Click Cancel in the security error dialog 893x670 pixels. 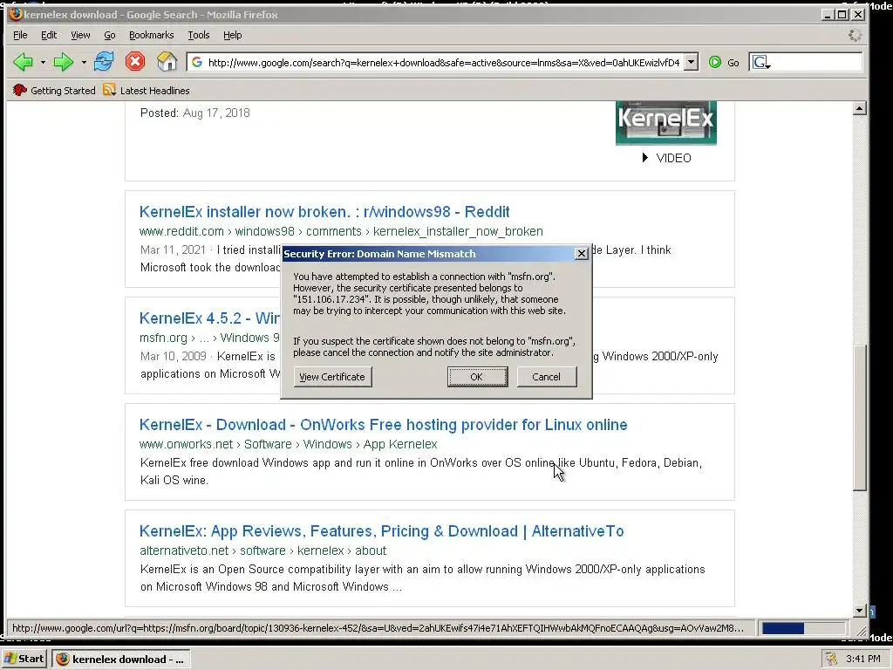[x=547, y=377]
